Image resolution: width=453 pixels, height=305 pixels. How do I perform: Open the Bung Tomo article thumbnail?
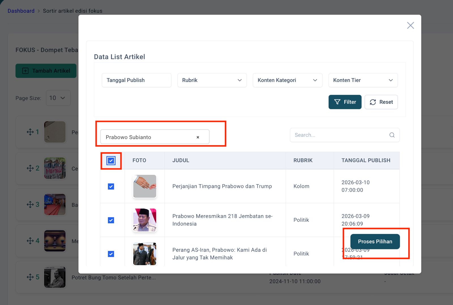(55, 277)
